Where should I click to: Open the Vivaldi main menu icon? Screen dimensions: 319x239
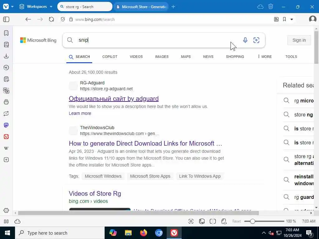6,7
